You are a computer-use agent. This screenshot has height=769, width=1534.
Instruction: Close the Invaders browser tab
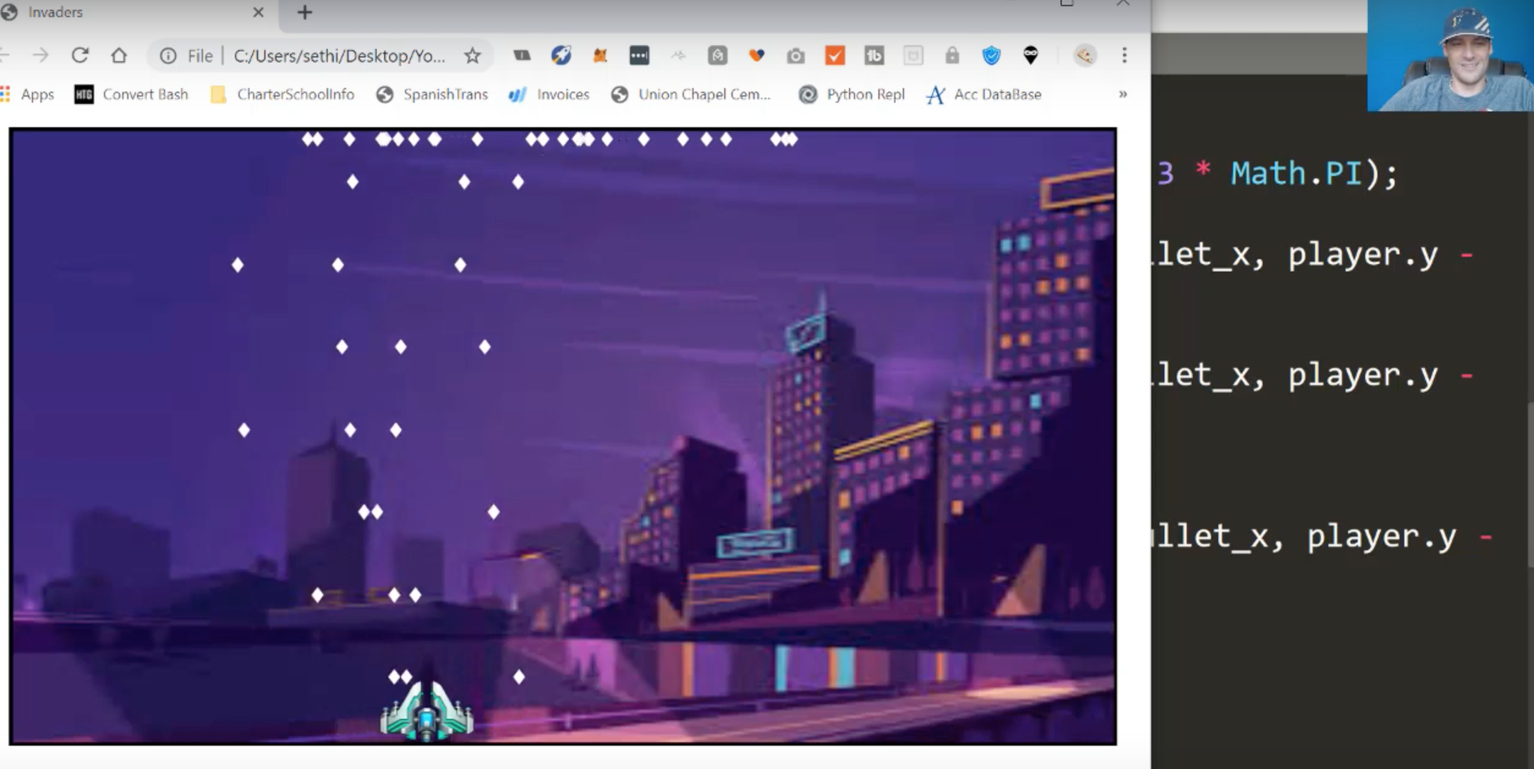(x=258, y=12)
